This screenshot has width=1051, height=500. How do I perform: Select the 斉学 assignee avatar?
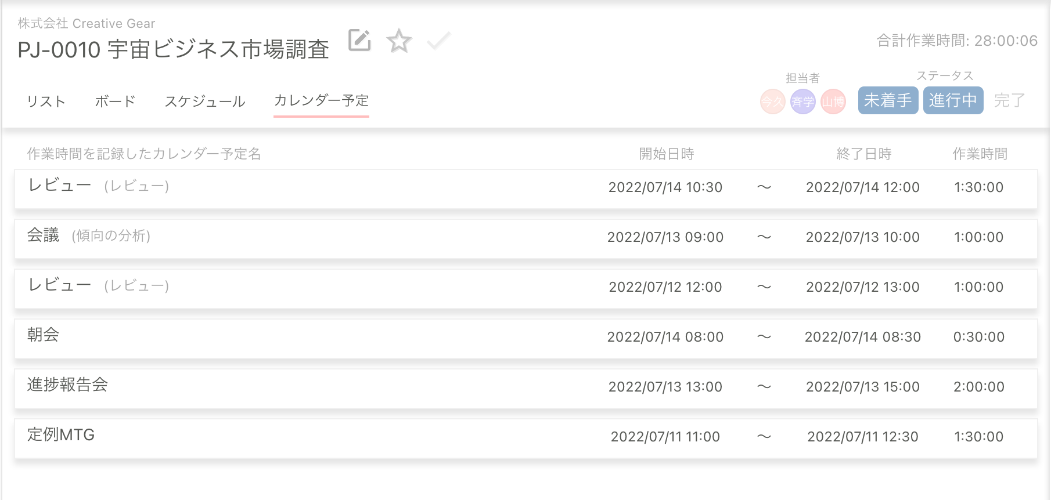802,102
